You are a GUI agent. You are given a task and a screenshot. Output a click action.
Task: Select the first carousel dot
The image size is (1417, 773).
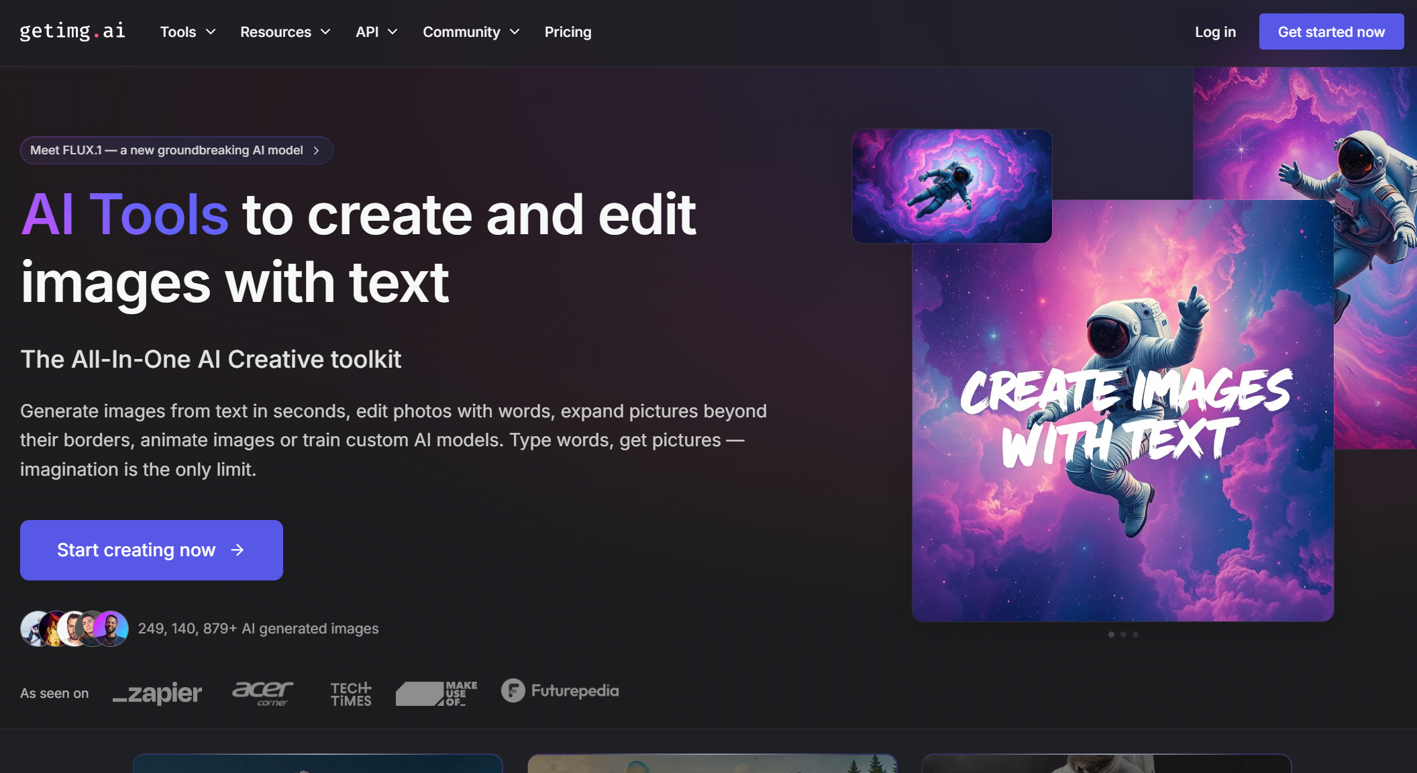pyautogui.click(x=1111, y=634)
